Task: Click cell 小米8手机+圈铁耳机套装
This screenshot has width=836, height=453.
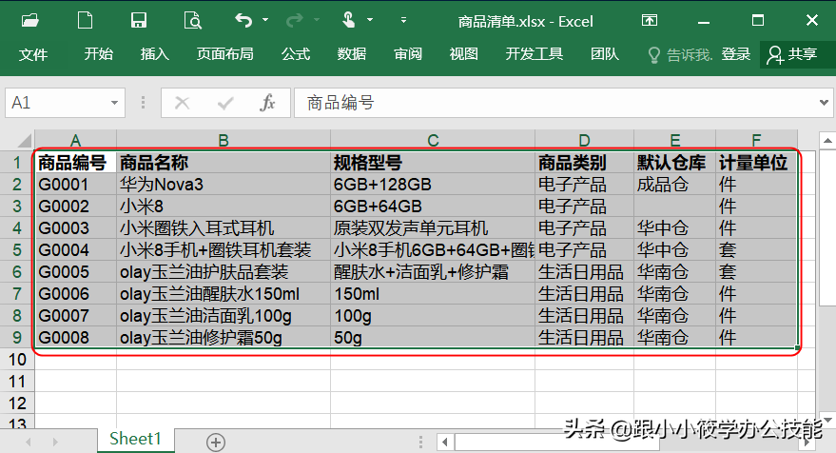Action: pyautogui.click(x=224, y=249)
